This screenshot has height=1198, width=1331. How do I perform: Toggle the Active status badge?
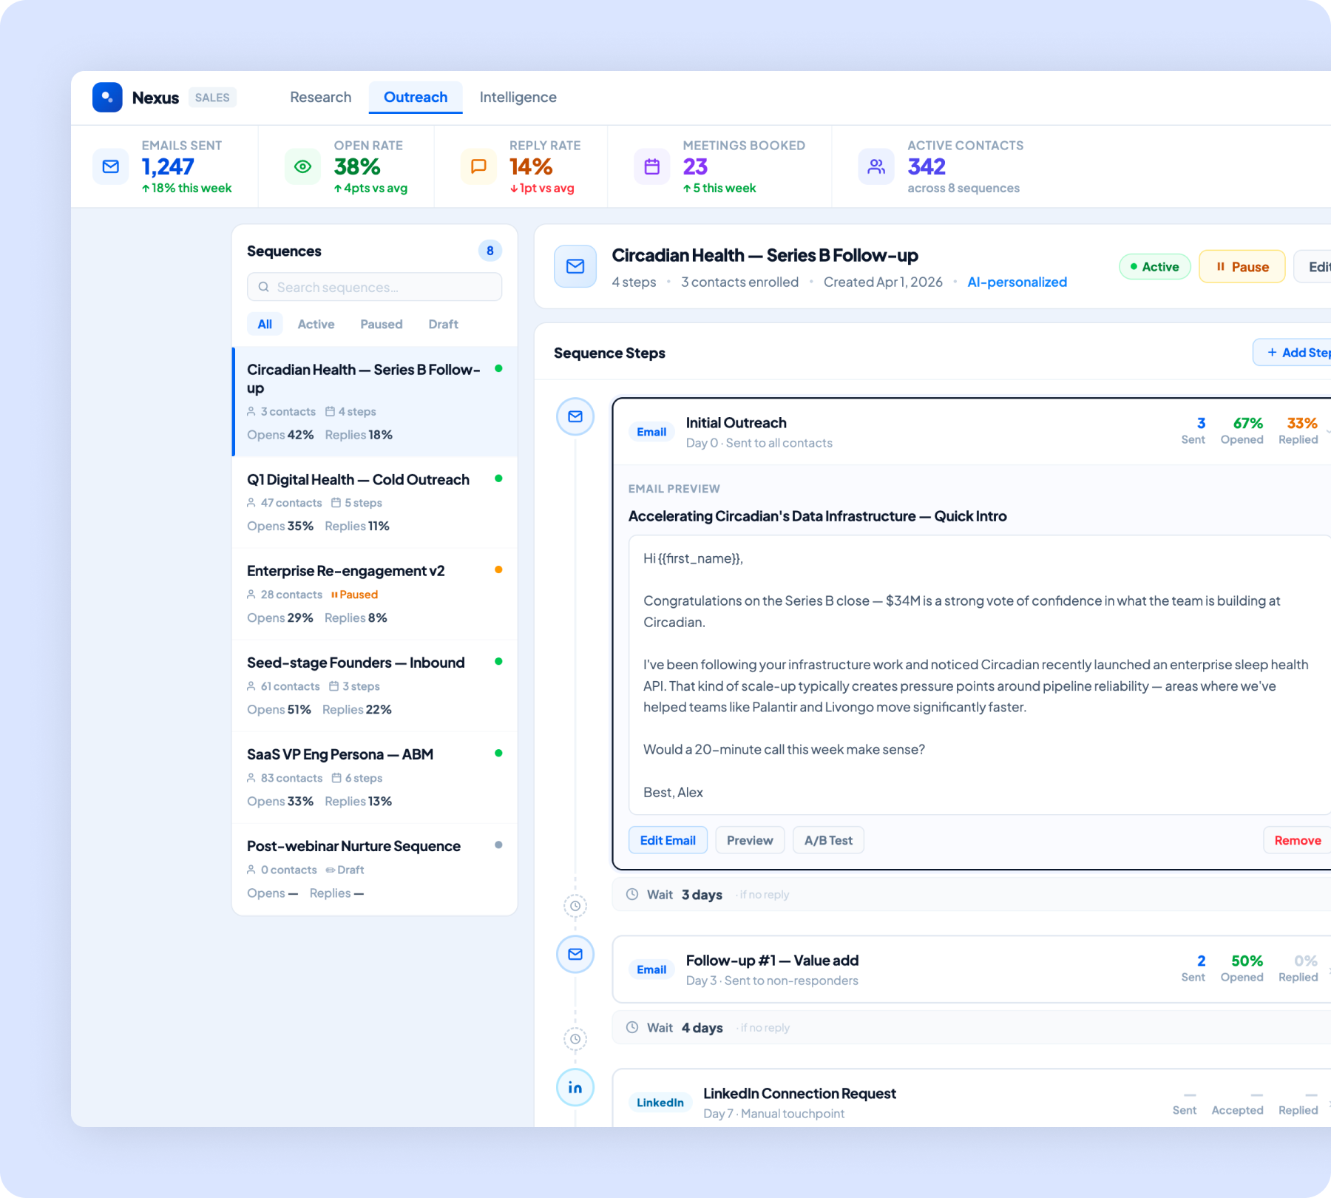(1154, 266)
